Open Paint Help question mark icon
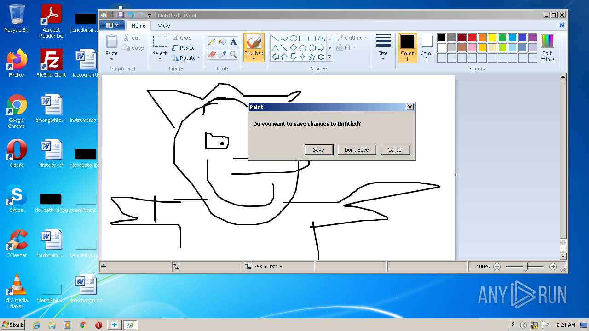The height and width of the screenshot is (331, 589). tap(562, 25)
